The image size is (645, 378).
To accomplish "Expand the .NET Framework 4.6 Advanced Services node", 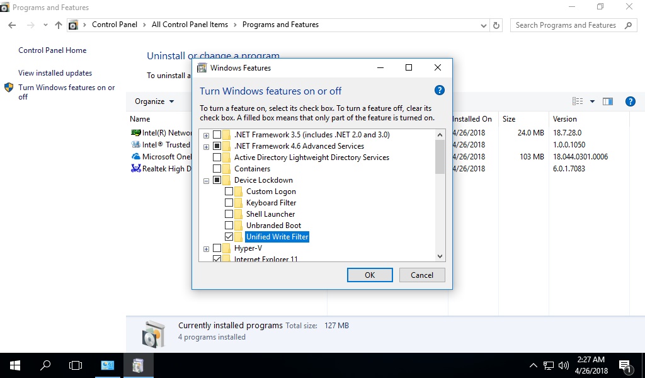I will (x=206, y=147).
